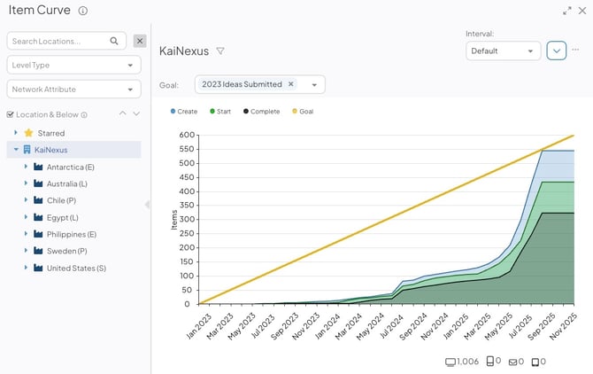This screenshot has height=374, width=593.
Task: Click the Nov 2025 axis label
Action: point(563,326)
